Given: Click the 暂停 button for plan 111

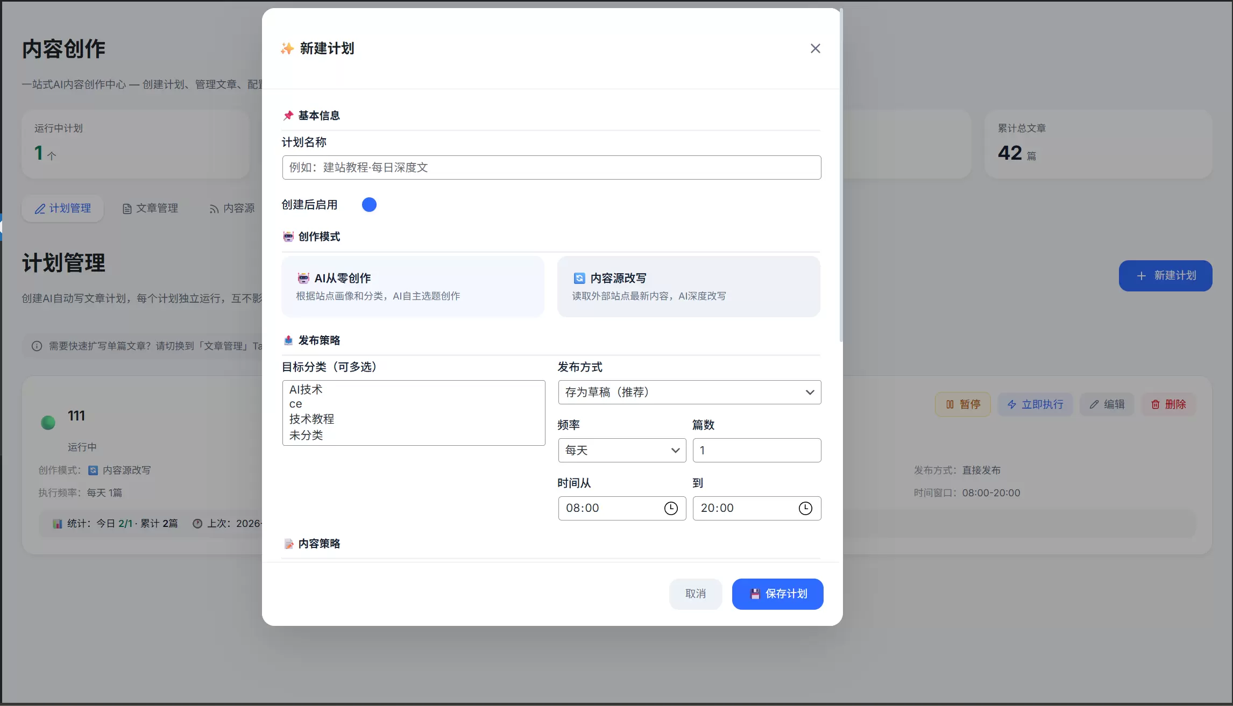Looking at the screenshot, I should [963, 404].
